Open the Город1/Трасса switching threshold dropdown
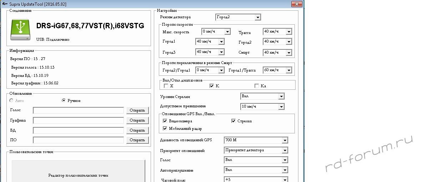This screenshot has height=182, width=423. tap(277, 70)
